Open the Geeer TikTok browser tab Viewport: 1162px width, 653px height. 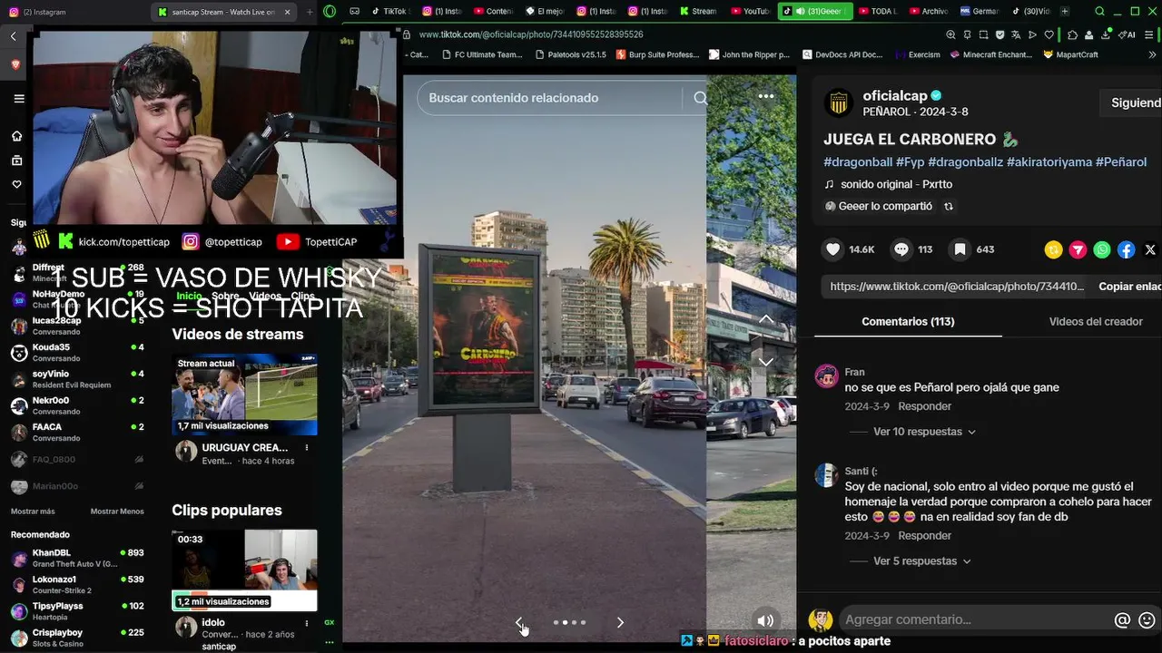coord(814,12)
